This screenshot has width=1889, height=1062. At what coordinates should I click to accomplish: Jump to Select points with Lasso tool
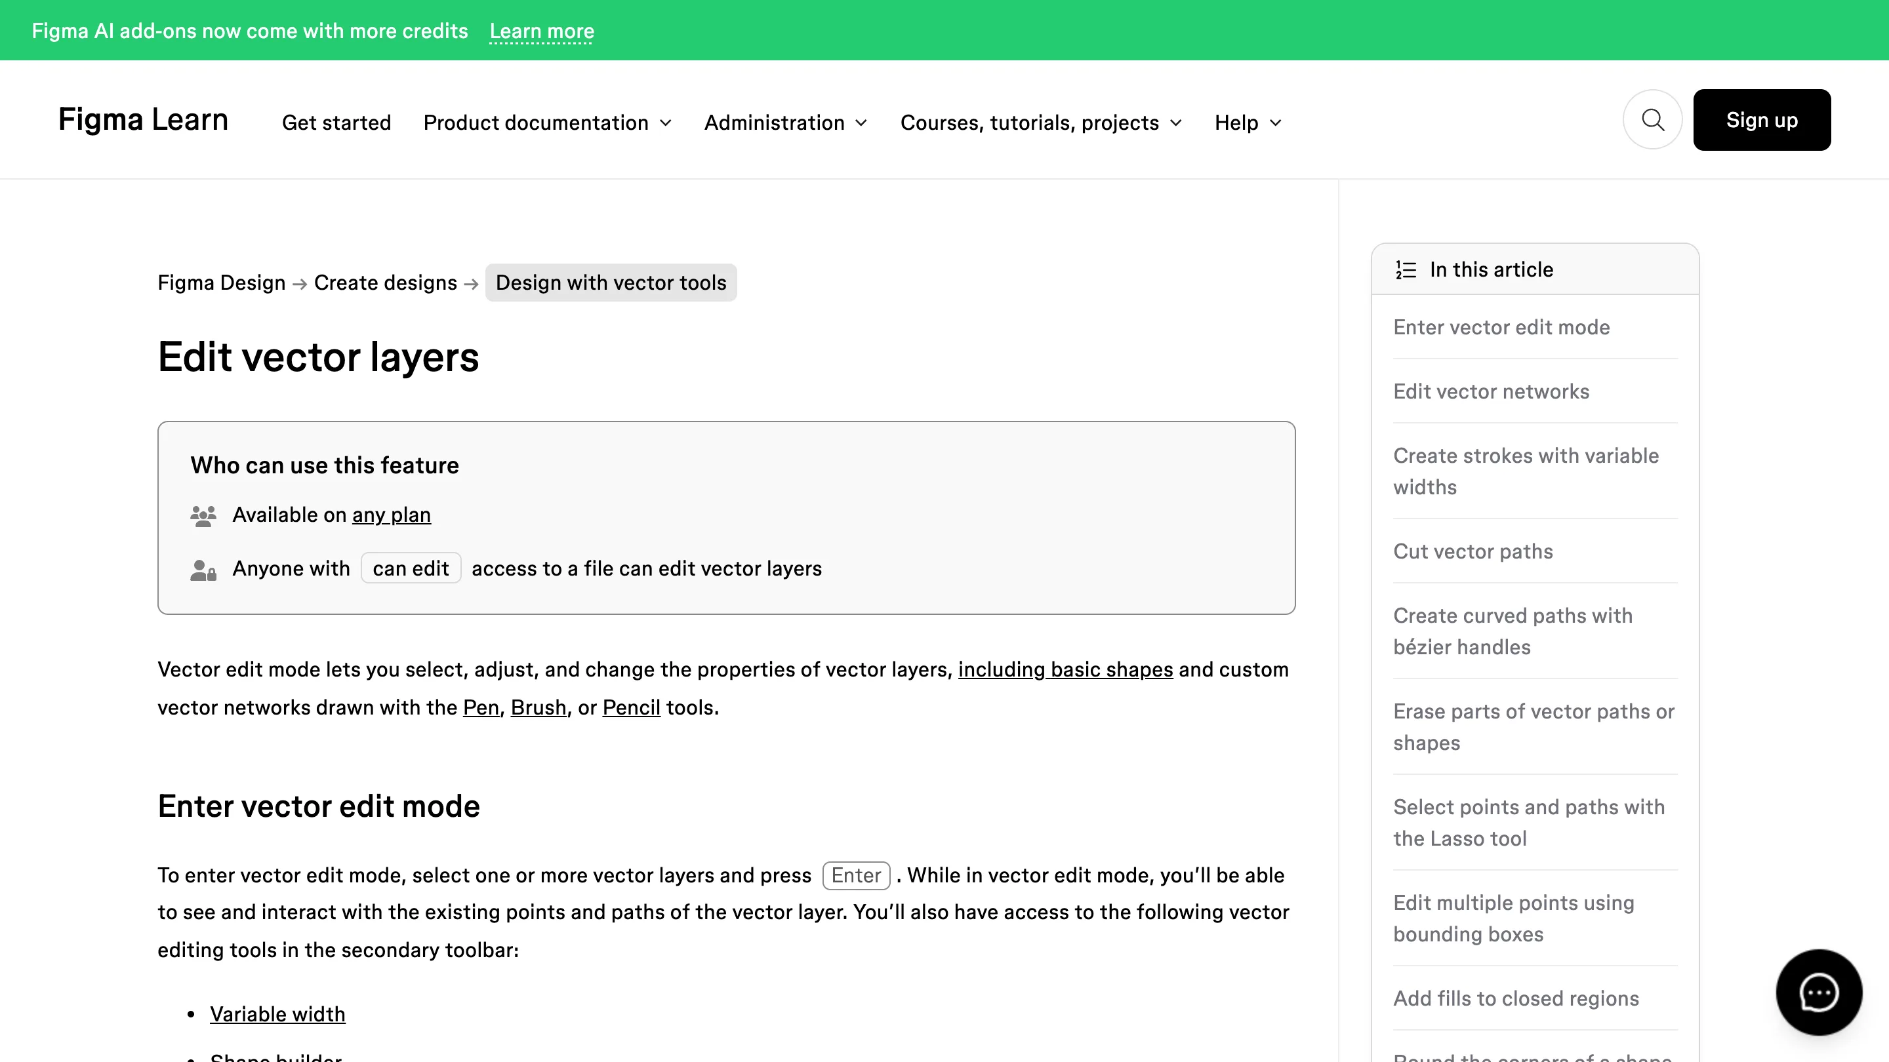pyautogui.click(x=1528, y=822)
